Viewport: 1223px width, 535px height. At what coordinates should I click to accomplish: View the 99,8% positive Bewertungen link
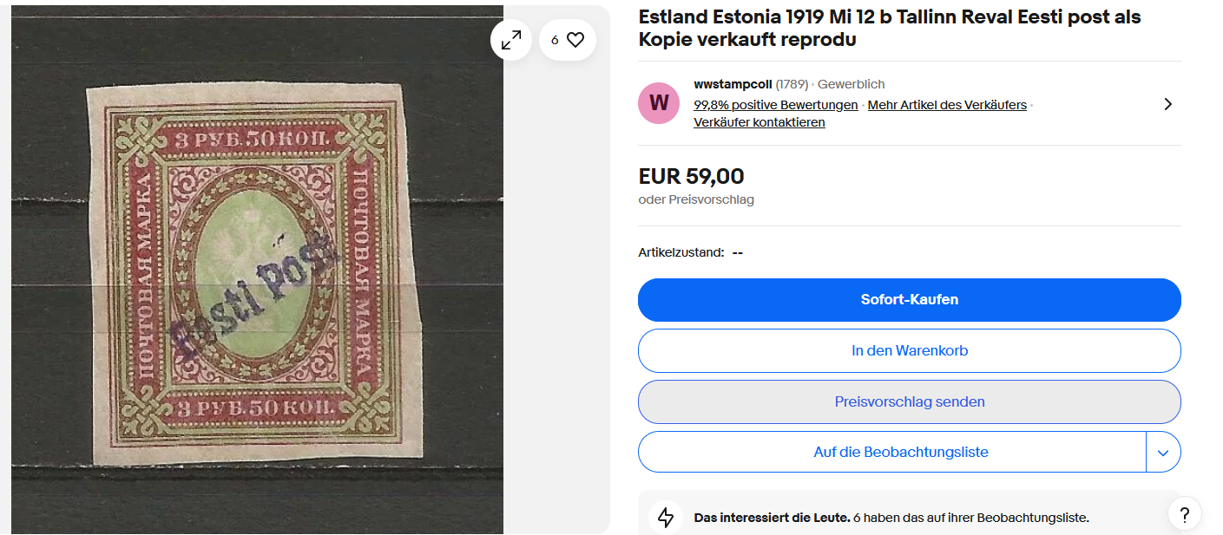coord(775,105)
